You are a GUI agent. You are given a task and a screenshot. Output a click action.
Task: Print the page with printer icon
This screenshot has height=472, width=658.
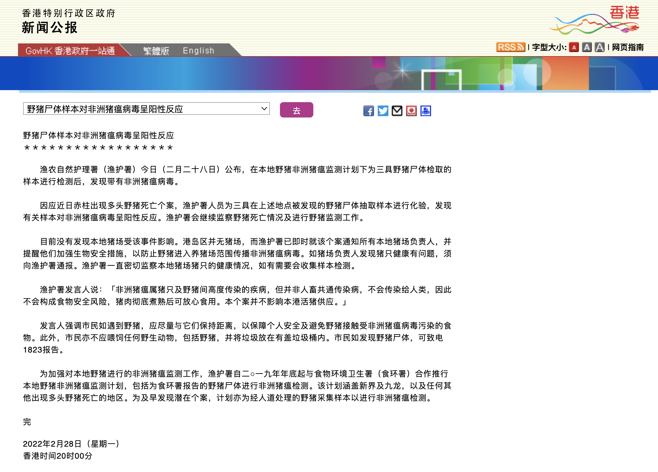click(x=426, y=111)
